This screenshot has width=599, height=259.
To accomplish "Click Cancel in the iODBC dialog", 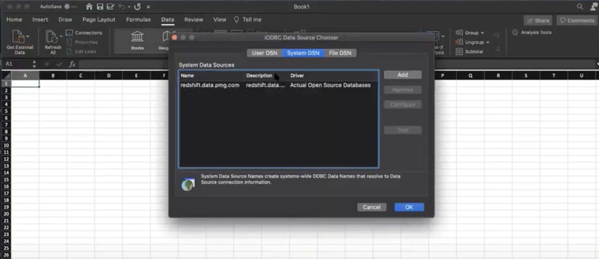I will (372, 207).
